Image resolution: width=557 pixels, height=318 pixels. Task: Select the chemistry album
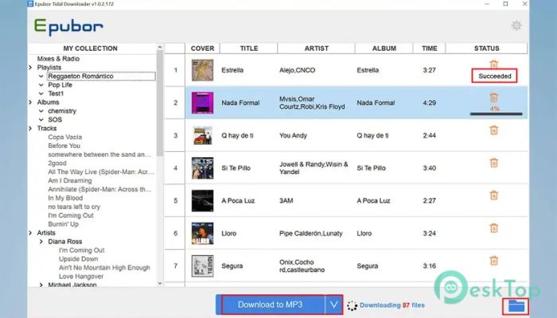point(62,111)
